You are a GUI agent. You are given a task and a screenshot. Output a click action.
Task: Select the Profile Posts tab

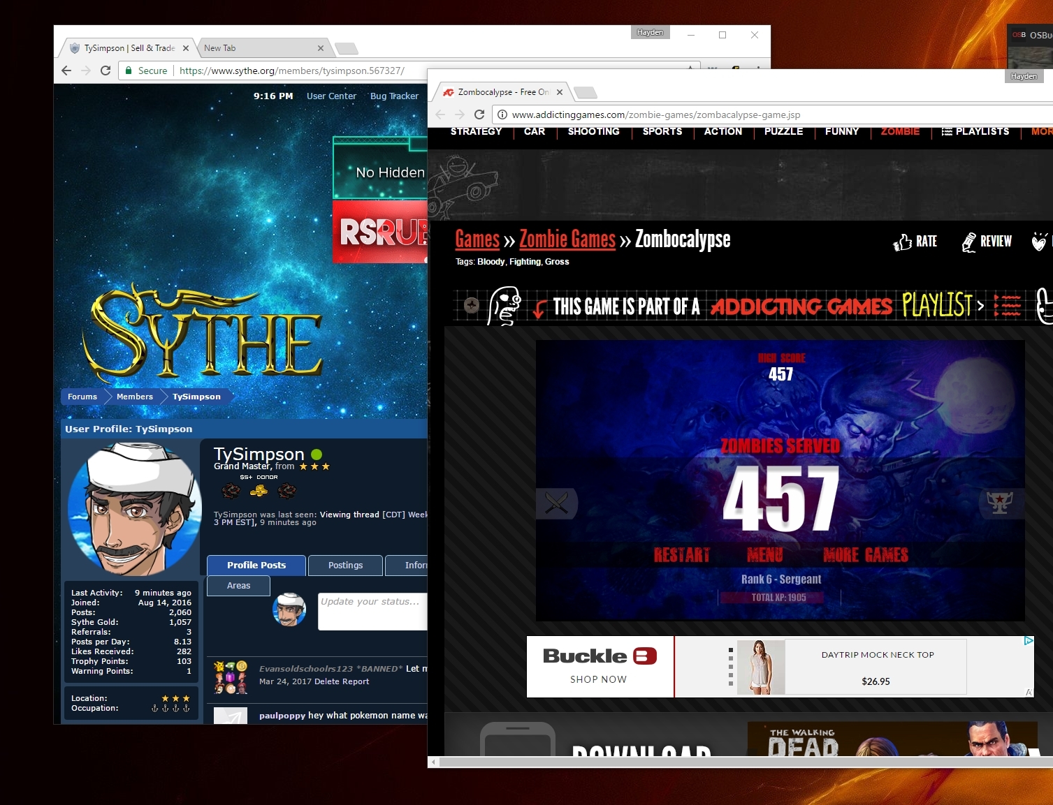point(256,566)
